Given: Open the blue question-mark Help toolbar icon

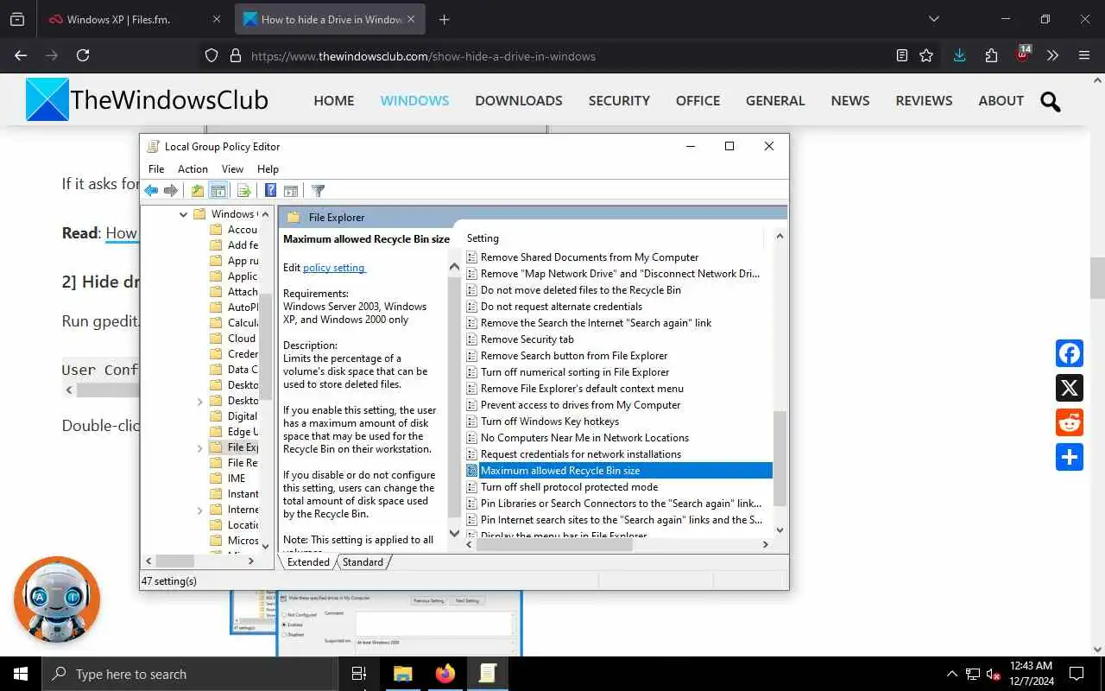Looking at the screenshot, I should click(x=270, y=191).
